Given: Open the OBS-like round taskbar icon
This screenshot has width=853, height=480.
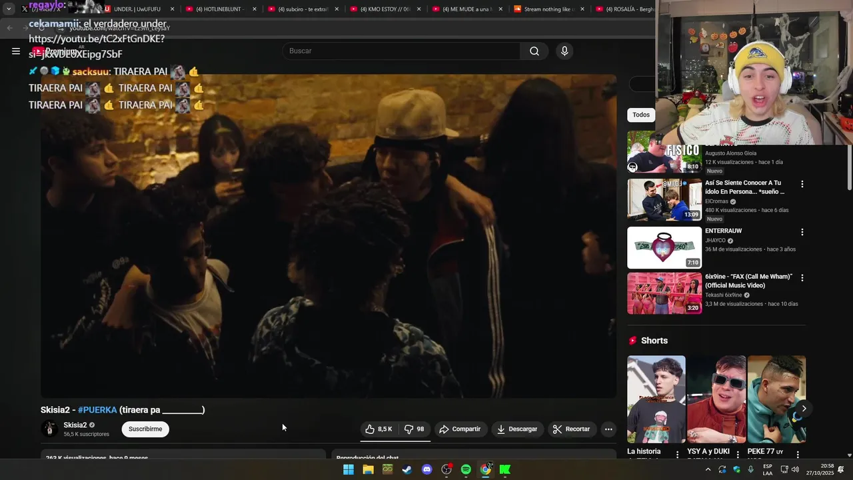Looking at the screenshot, I should click(x=446, y=469).
